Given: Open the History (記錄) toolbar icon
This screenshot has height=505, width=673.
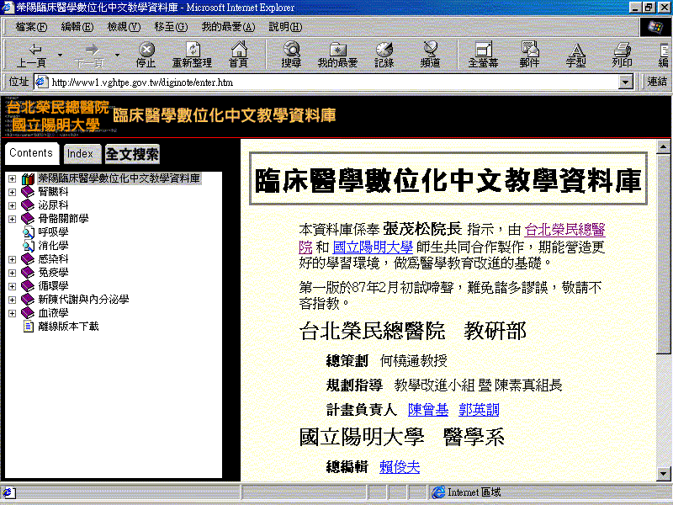Looking at the screenshot, I should pos(384,55).
